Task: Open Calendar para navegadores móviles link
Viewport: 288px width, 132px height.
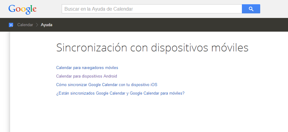Action: pos(87,68)
